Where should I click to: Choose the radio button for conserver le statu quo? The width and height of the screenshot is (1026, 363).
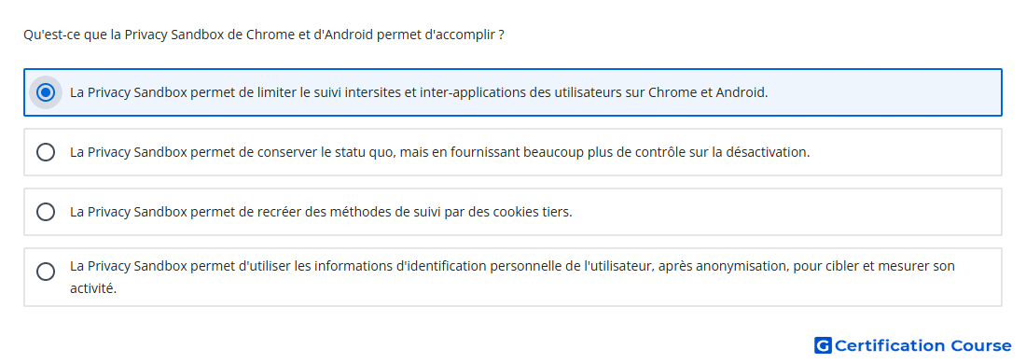pyautogui.click(x=45, y=152)
